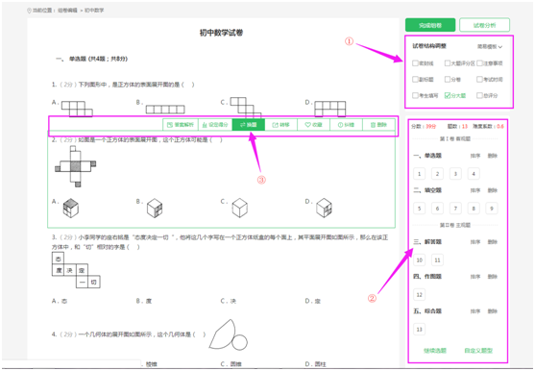The width and height of the screenshot is (535, 371).
Task: Click the 初中数学 breadcrumb item
Action: (94, 11)
